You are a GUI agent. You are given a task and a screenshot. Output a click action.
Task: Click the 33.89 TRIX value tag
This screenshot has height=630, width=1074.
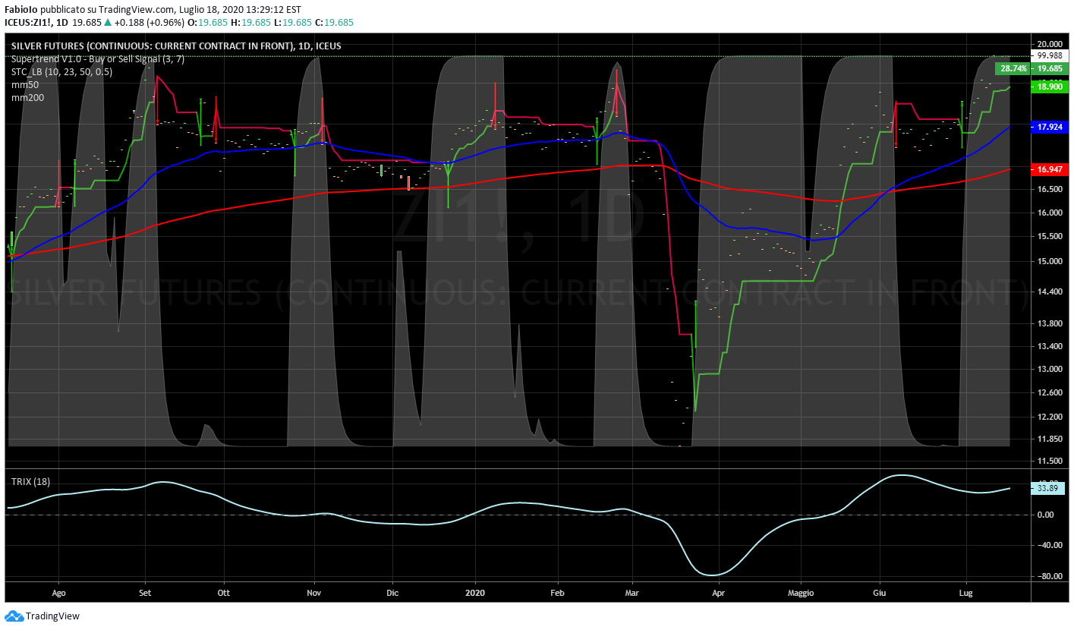click(x=1048, y=488)
